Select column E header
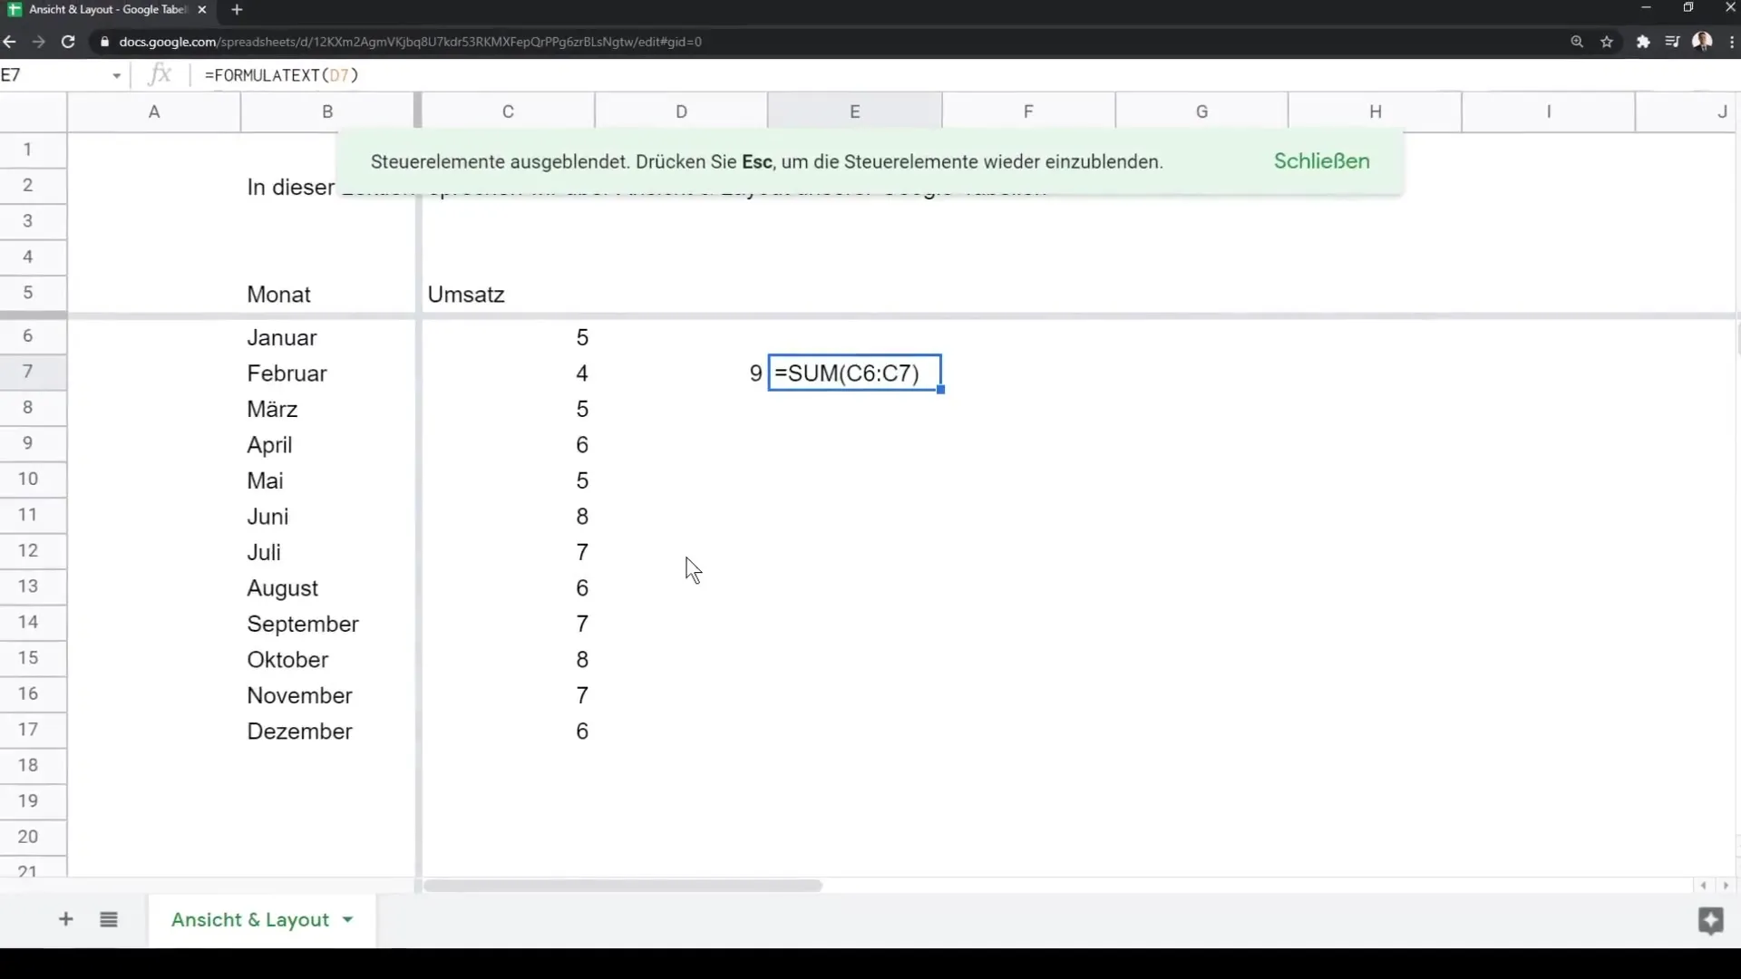Screen dimensions: 1741x979 pyautogui.click(x=854, y=111)
